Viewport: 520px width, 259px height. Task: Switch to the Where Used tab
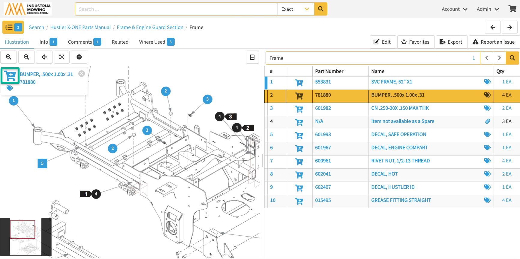[x=156, y=42]
